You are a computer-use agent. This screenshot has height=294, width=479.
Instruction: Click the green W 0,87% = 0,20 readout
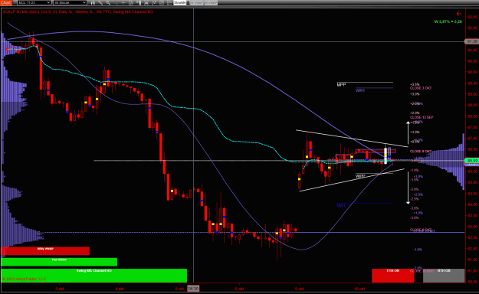448,21
